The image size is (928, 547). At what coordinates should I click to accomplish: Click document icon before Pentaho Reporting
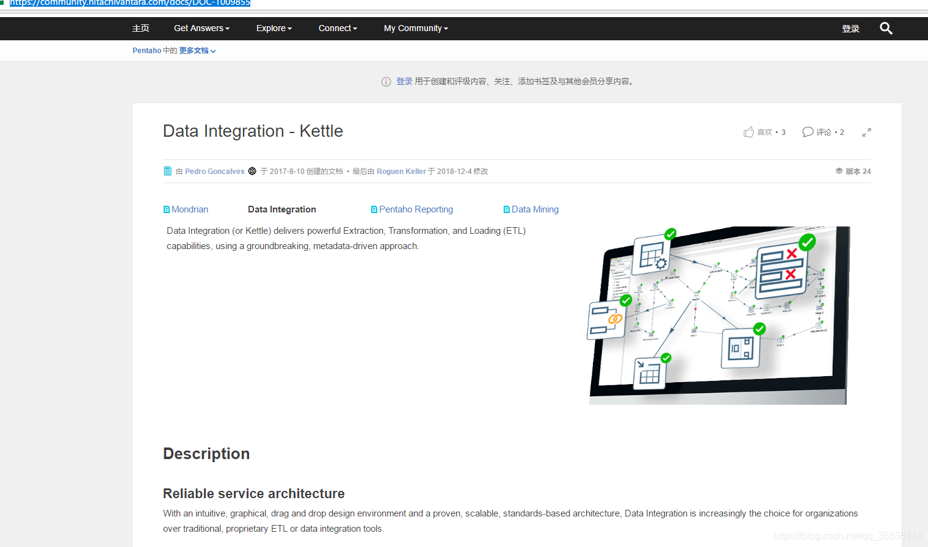pos(374,209)
